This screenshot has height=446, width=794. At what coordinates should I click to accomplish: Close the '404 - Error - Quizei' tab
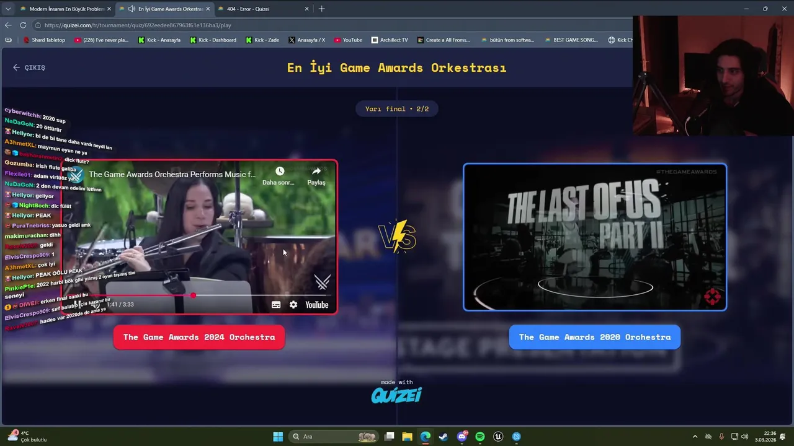[x=306, y=9]
